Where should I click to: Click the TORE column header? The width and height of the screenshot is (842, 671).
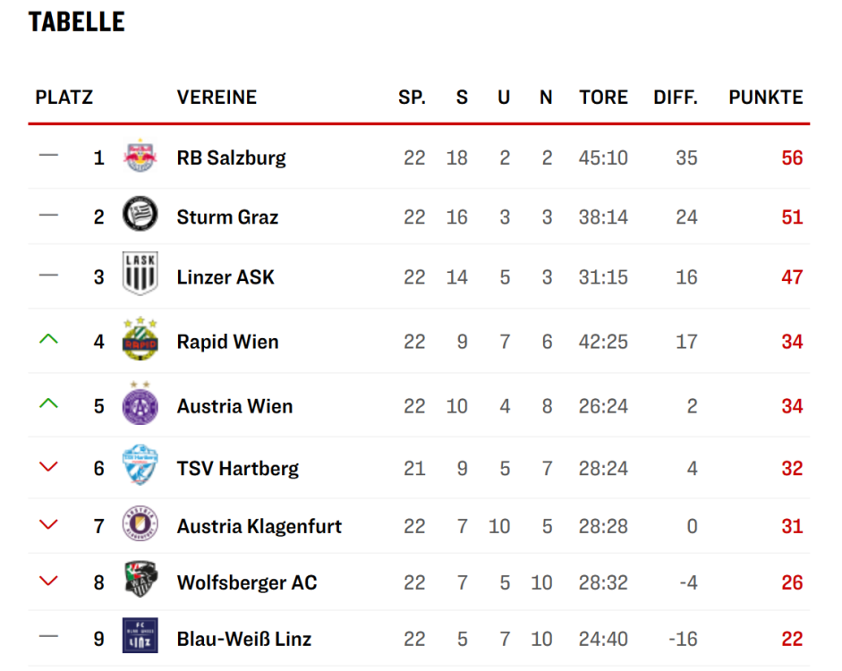coord(603,98)
